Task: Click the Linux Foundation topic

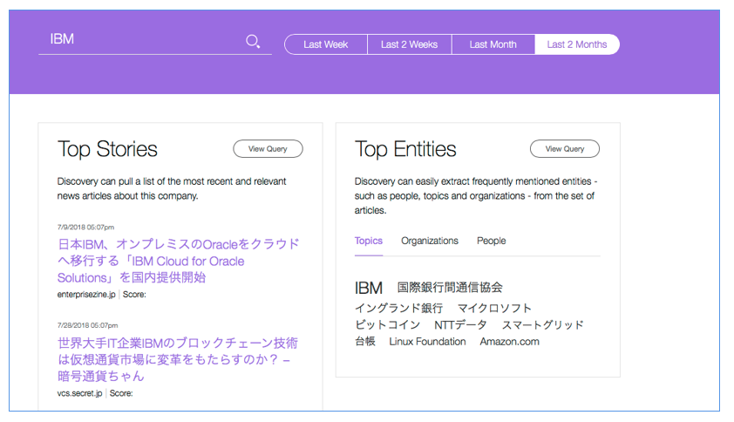Action: click(427, 342)
